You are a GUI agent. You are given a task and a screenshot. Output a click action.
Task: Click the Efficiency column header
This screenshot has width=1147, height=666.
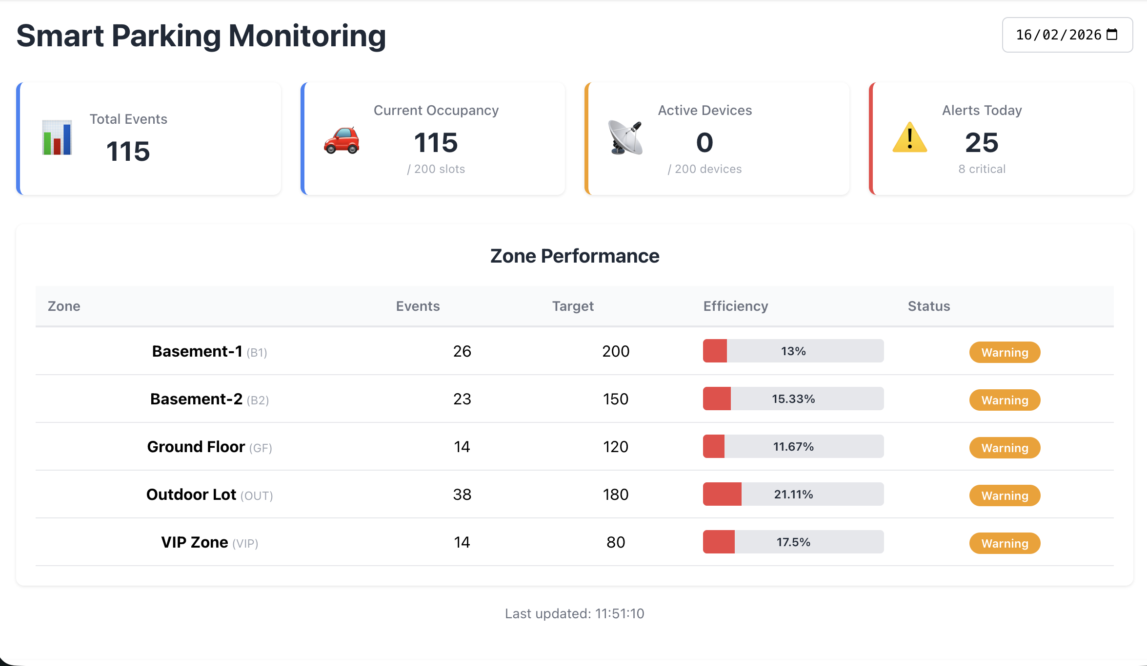736,306
